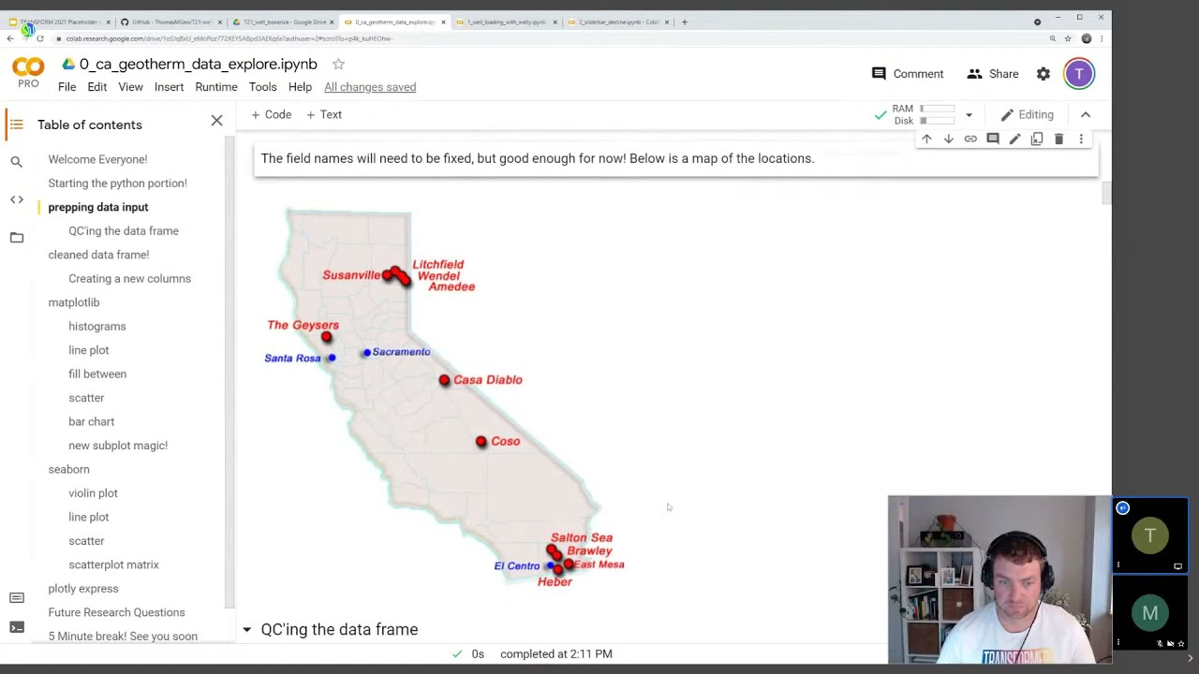The height and width of the screenshot is (674, 1199).
Task: Open the Table of contents sidebar icon
Action: [x=16, y=125]
